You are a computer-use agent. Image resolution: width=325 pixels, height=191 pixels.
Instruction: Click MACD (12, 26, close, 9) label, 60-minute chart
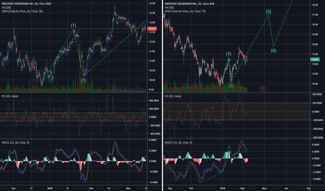(x=15, y=142)
